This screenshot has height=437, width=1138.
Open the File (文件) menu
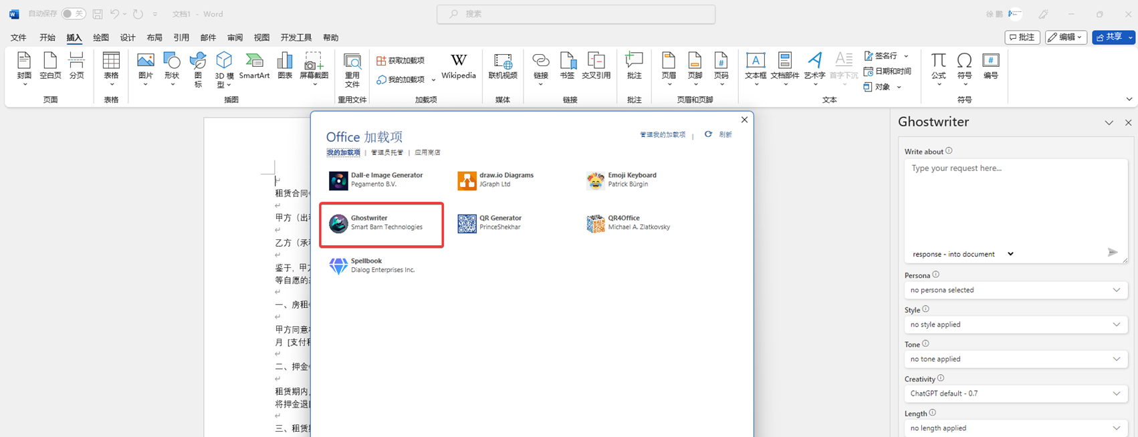19,37
